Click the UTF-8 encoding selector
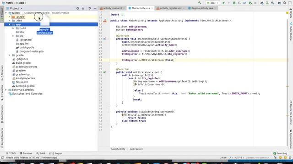The image size is (293, 164). pos(239,158)
